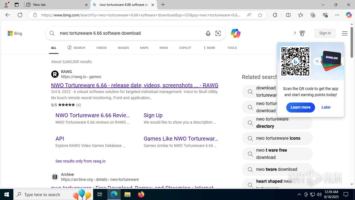Screen dimensions: 355x200
Task: Switch to the New tab browser tab
Action: click(57, 5)
